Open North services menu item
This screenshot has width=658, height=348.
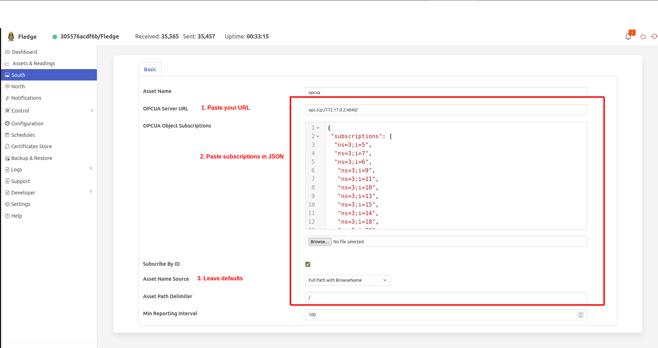[x=18, y=87]
